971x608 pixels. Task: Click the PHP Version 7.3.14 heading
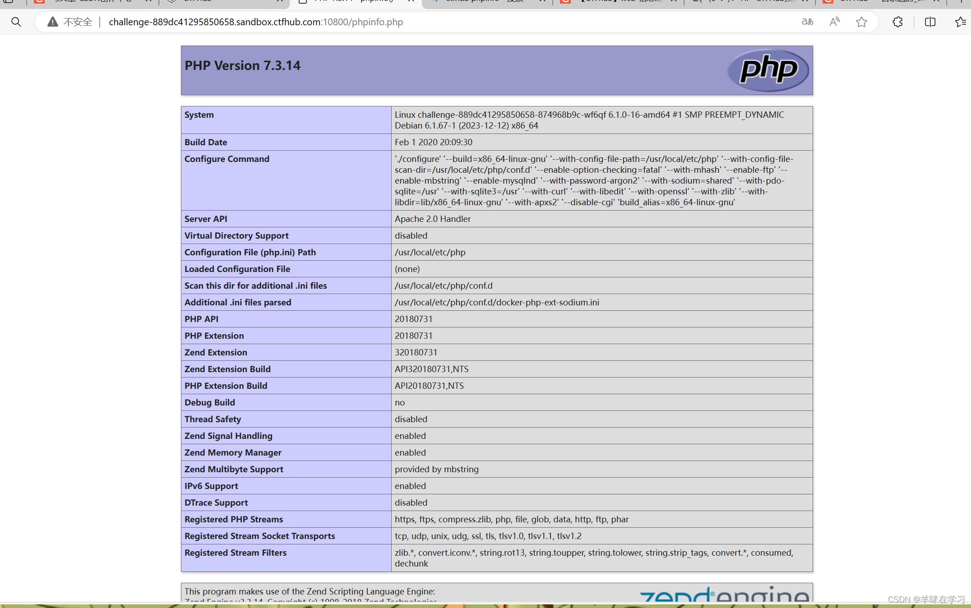(242, 65)
